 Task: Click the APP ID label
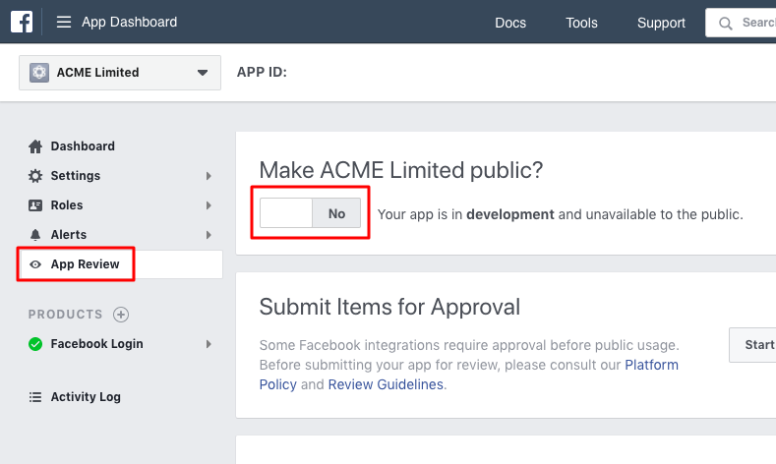pos(262,72)
